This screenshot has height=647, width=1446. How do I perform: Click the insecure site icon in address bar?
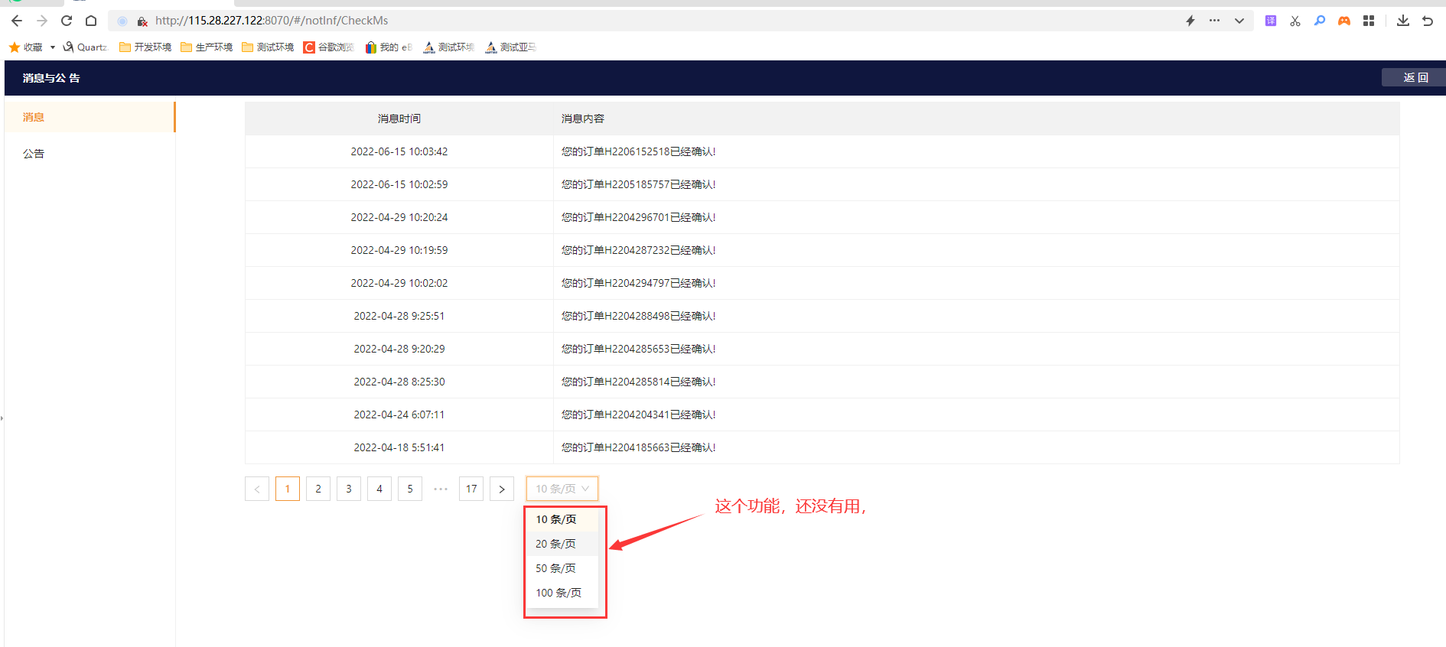pyautogui.click(x=142, y=21)
